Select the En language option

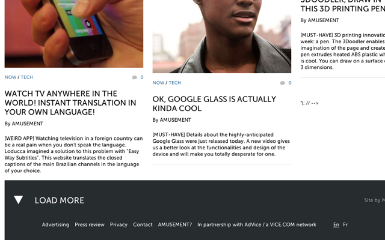(x=336, y=224)
